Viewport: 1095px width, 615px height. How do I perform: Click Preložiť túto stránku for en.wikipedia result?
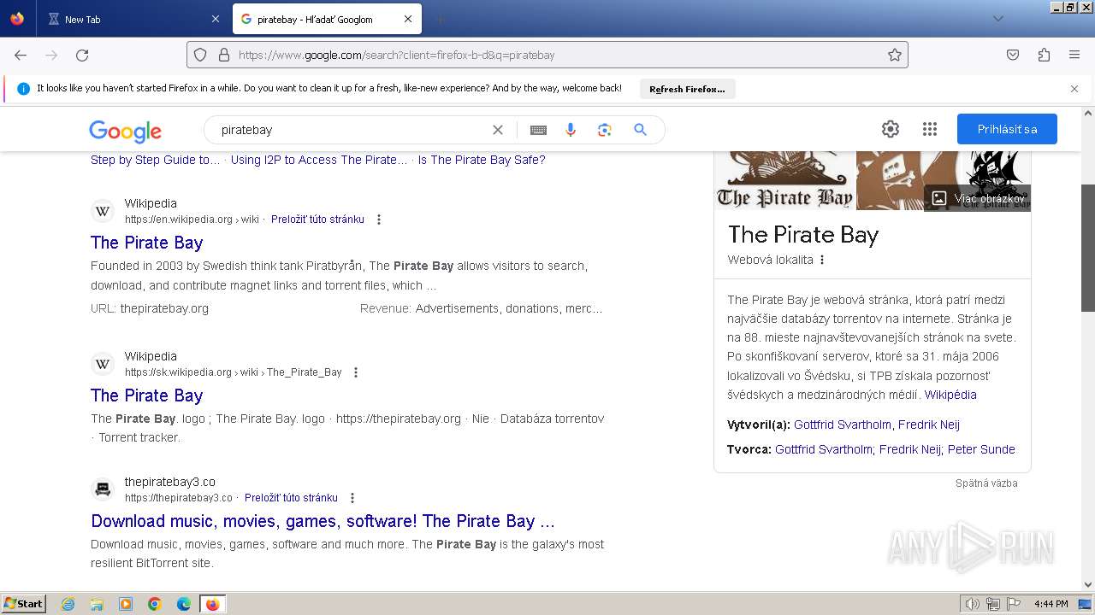coord(317,220)
